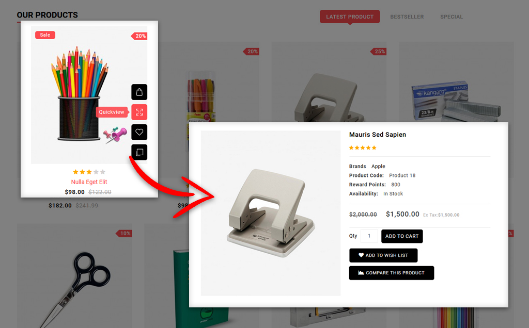Click the Add to Cart button
Screen dimensions: 529x328
point(402,236)
